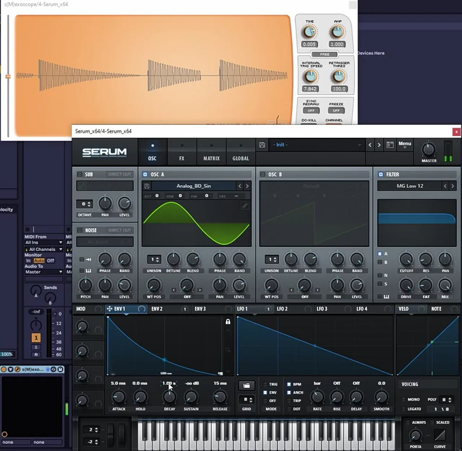Switch to the OSC tab
This screenshot has width=462, height=451.
click(152, 152)
